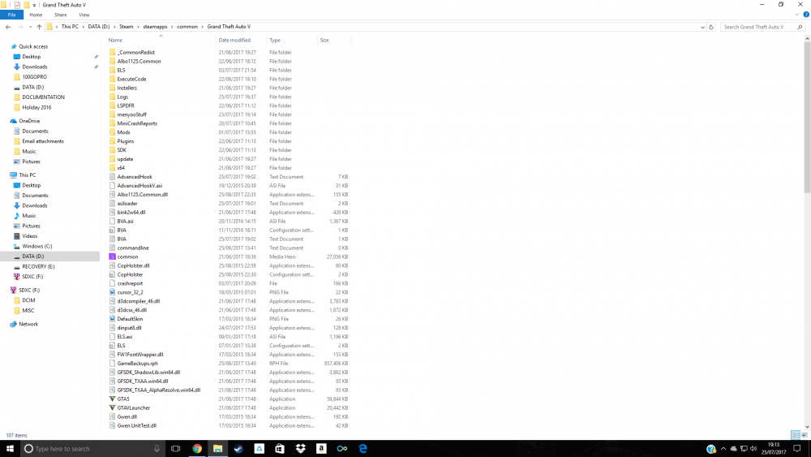Viewport: 811px width, 457px height.
Task: Open Amazon from the taskbar
Action: pyautogui.click(x=321, y=448)
